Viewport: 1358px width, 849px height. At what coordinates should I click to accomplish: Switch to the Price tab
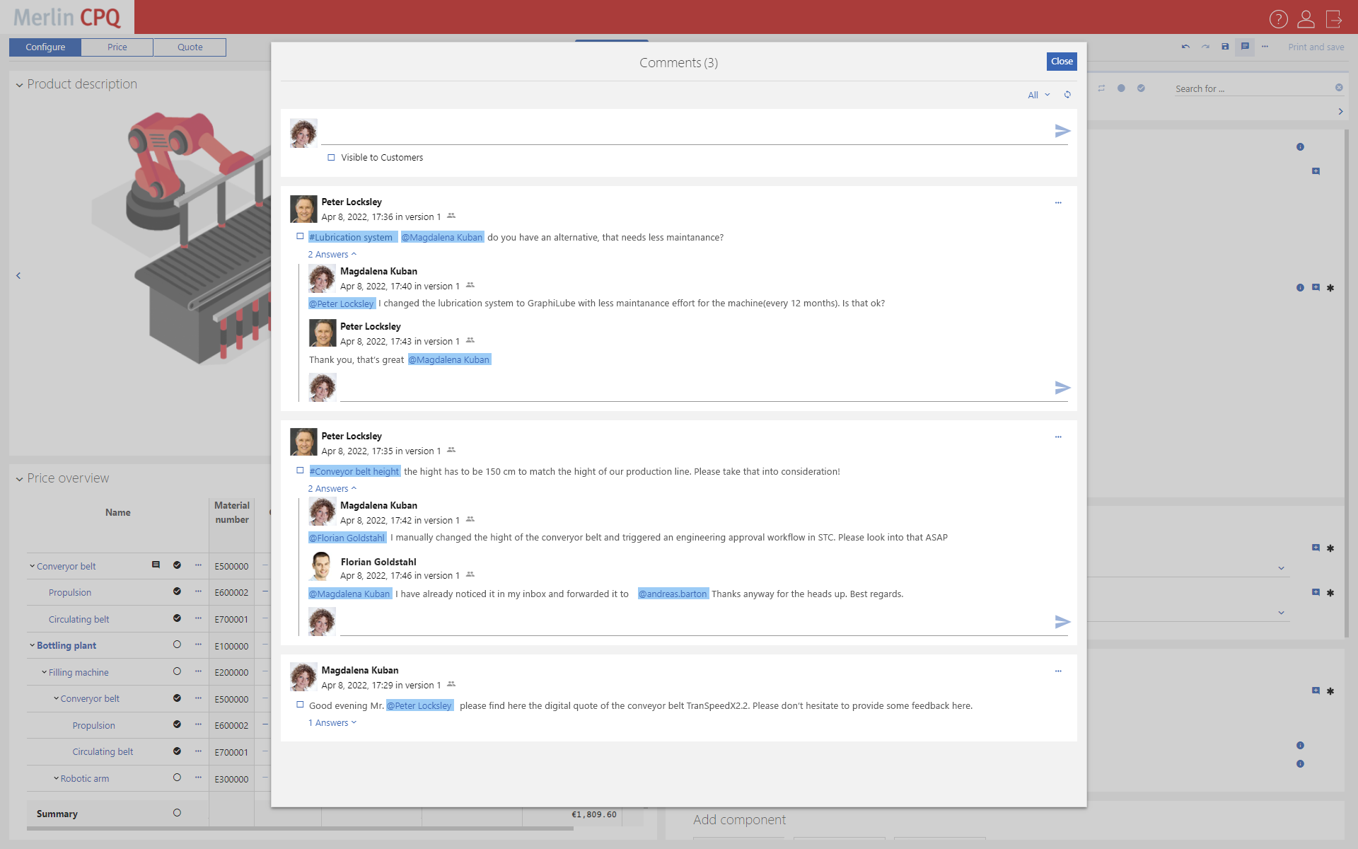tap(117, 47)
